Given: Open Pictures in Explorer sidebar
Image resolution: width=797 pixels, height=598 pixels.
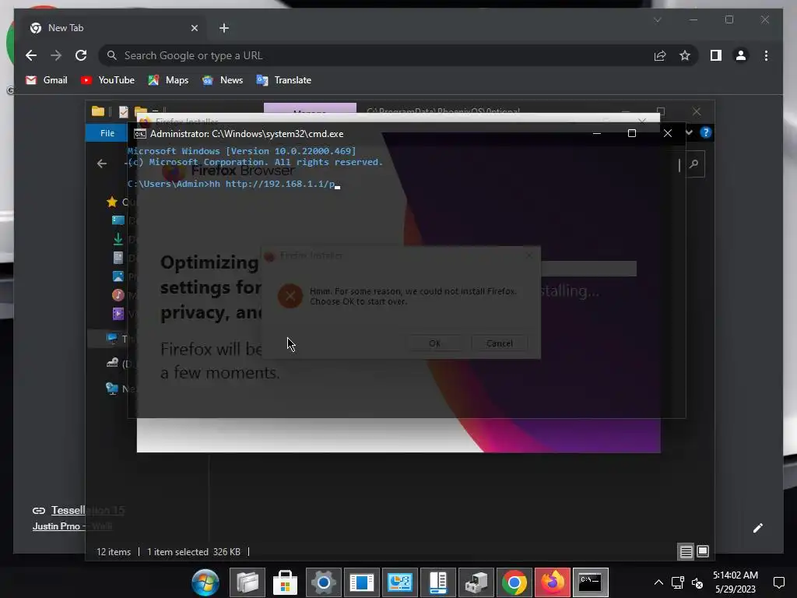Looking at the screenshot, I should point(118,276).
